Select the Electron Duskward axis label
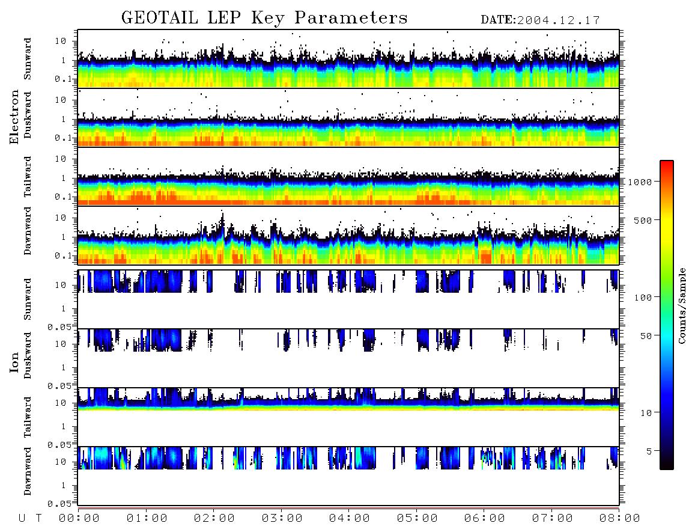Viewport: 686px width, 529px height. pos(28,115)
